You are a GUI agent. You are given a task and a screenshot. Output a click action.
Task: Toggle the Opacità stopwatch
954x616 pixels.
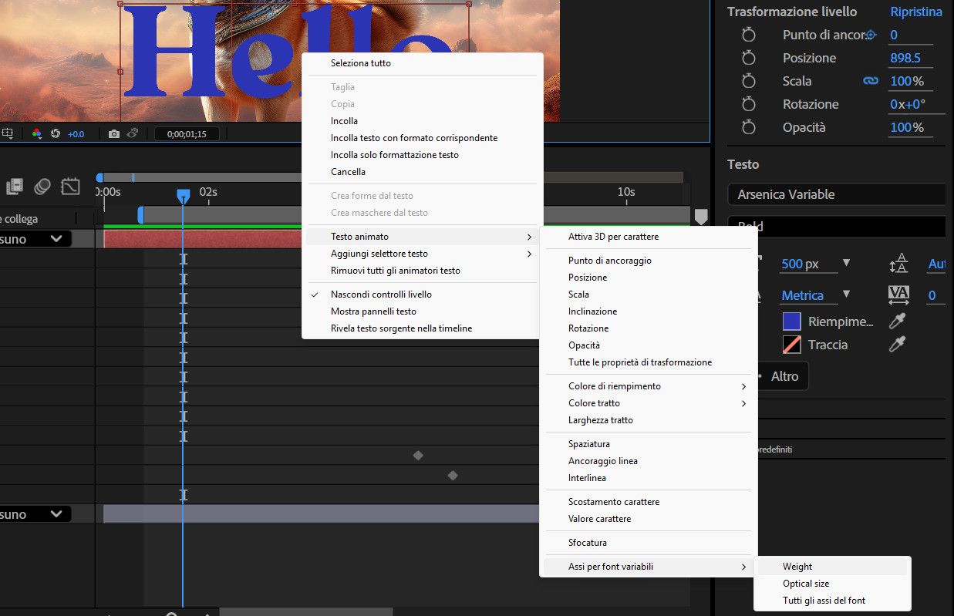748,127
